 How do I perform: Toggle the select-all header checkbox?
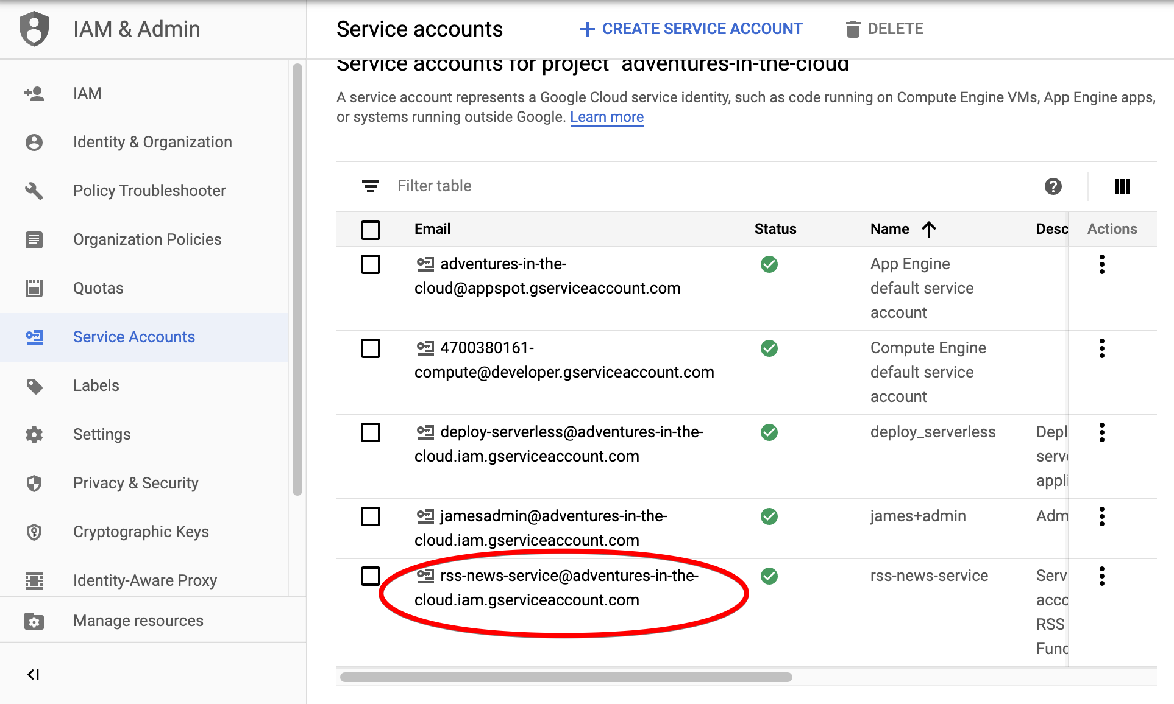click(x=370, y=230)
